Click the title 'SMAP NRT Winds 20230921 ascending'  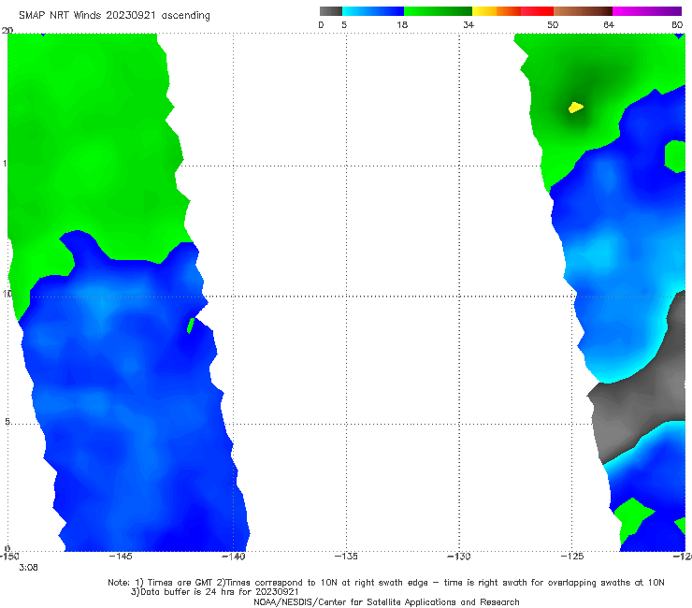click(x=114, y=16)
